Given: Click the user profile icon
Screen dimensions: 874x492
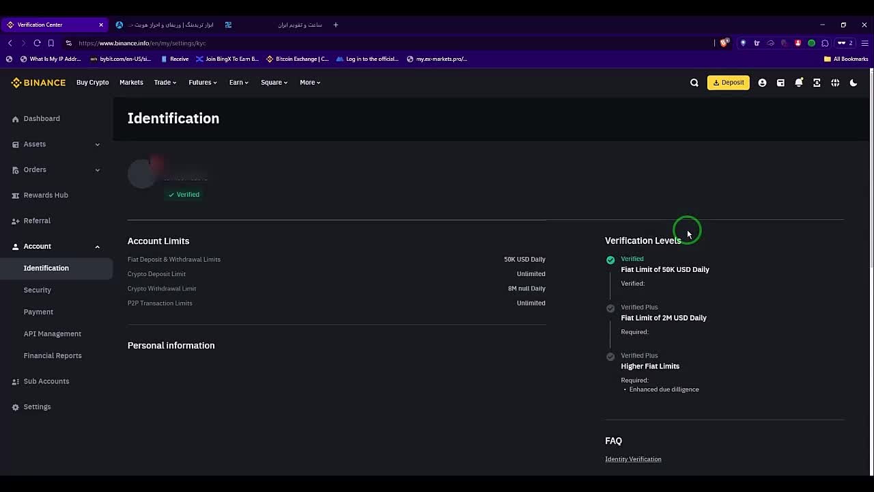Looking at the screenshot, I should pos(762,83).
